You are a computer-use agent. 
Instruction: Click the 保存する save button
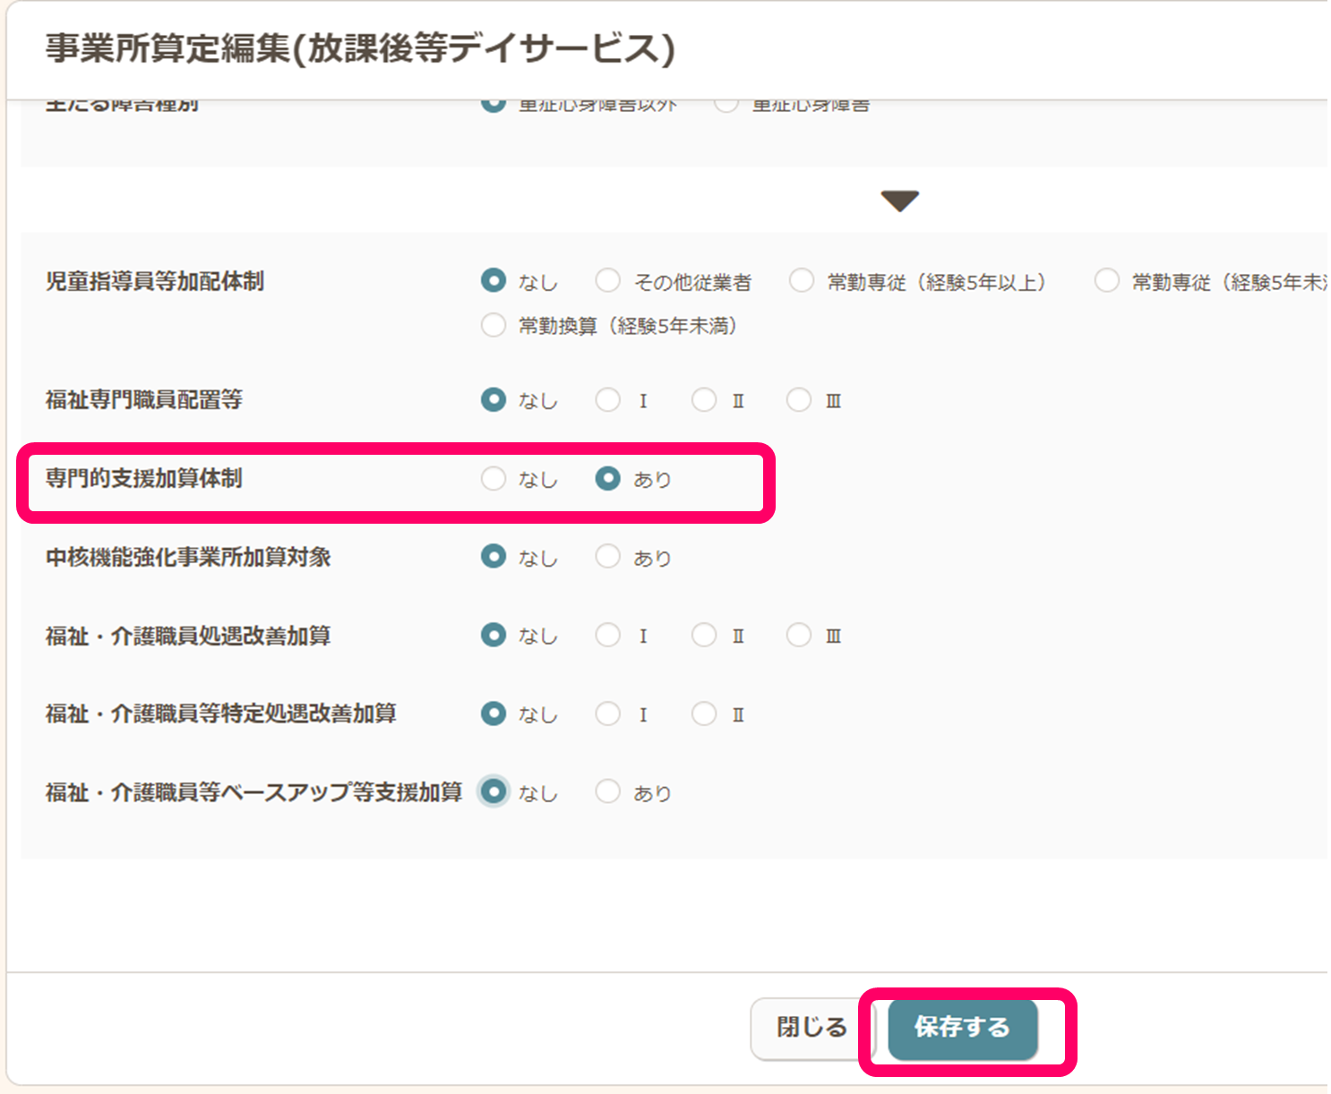[x=962, y=1028]
